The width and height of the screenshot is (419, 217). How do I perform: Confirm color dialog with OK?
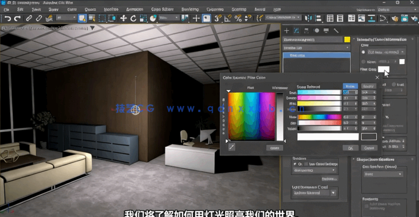click(350, 148)
